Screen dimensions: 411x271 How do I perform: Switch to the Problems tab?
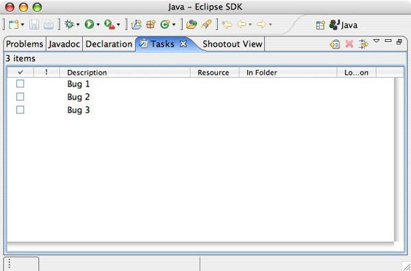point(25,44)
